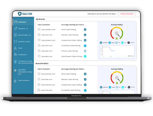Screen dimensions: 153x116
Task: Click Vulnerability Cyber Rating B badge in Brand Portfolio
Action: pyautogui.click(x=85, y=90)
